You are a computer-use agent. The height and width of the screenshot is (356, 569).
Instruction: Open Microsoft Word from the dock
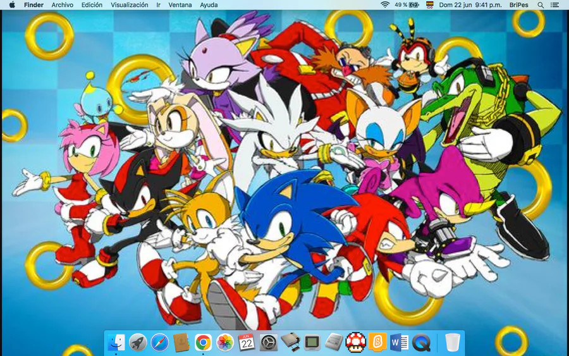point(399,342)
